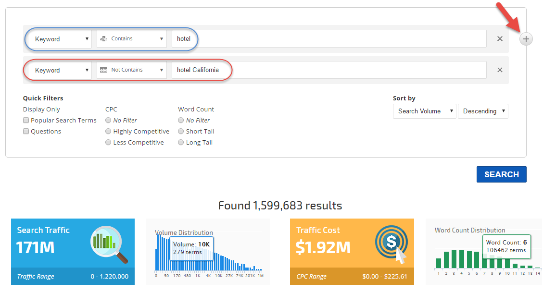Select Highly Competitive CPC radio option

(109, 132)
